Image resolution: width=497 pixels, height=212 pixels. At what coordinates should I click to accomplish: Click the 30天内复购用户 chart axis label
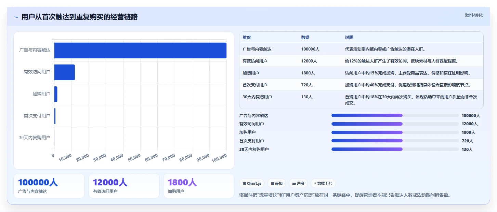[x=35, y=138]
